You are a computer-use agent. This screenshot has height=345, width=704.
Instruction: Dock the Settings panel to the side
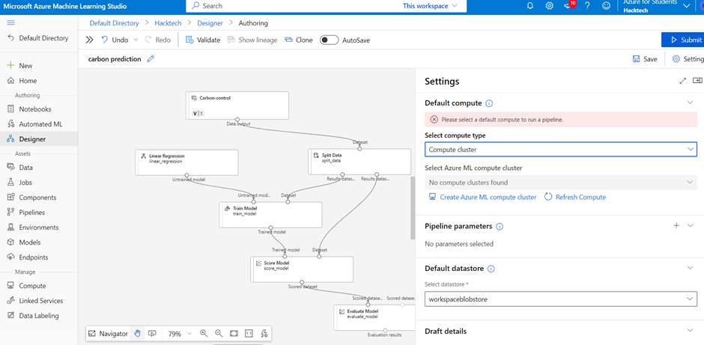coord(697,81)
